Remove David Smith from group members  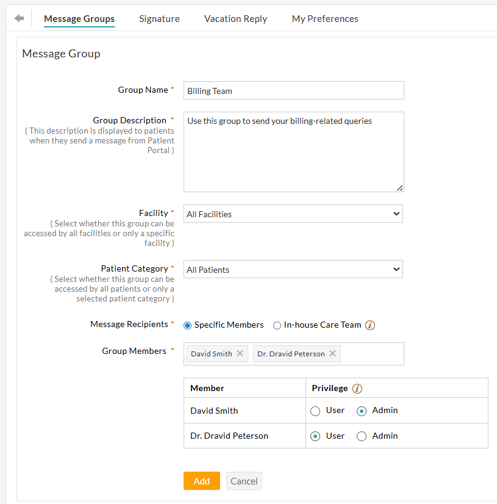[x=240, y=354]
